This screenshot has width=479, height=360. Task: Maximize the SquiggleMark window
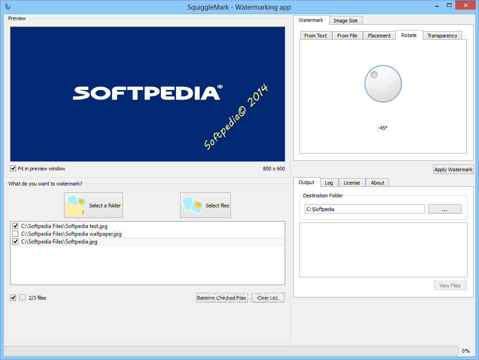click(x=449, y=5)
